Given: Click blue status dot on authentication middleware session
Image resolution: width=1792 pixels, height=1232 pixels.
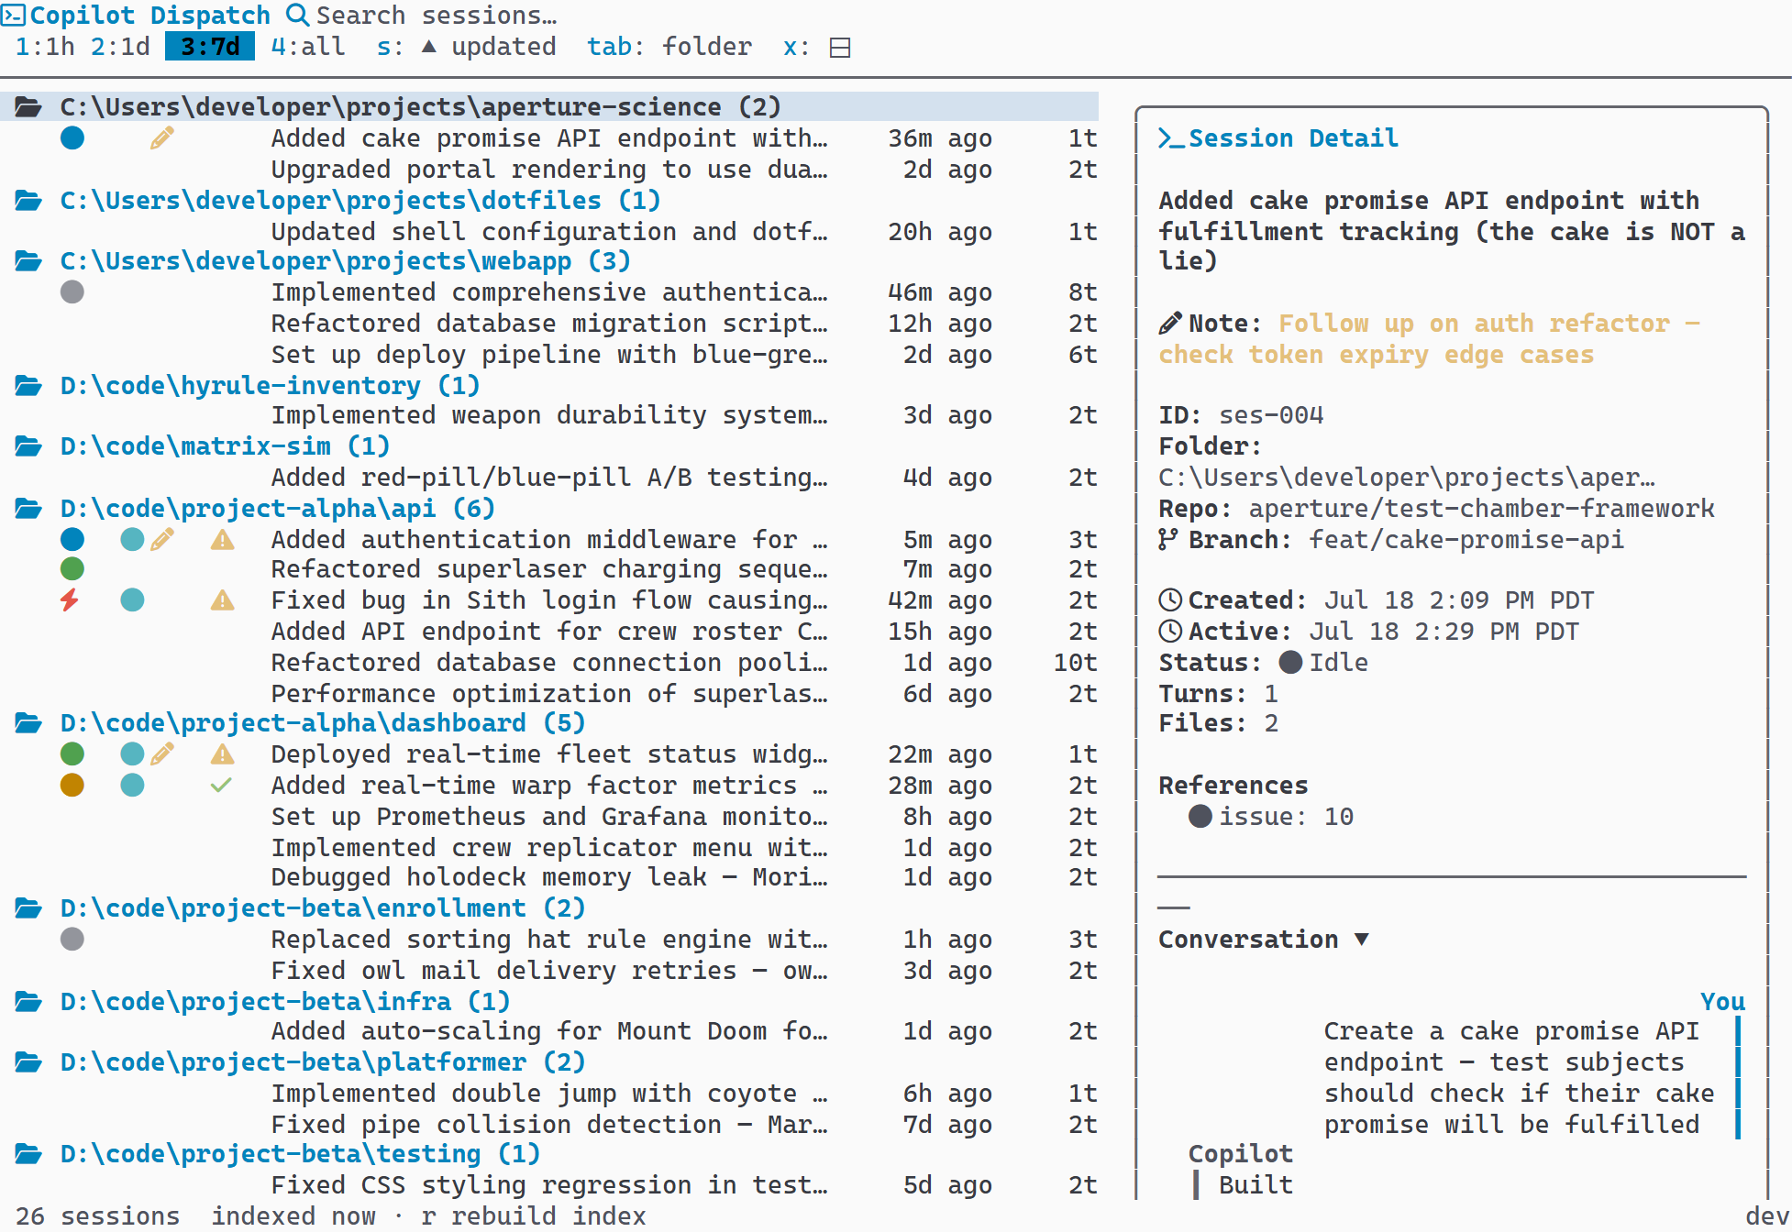Looking at the screenshot, I should (72, 540).
